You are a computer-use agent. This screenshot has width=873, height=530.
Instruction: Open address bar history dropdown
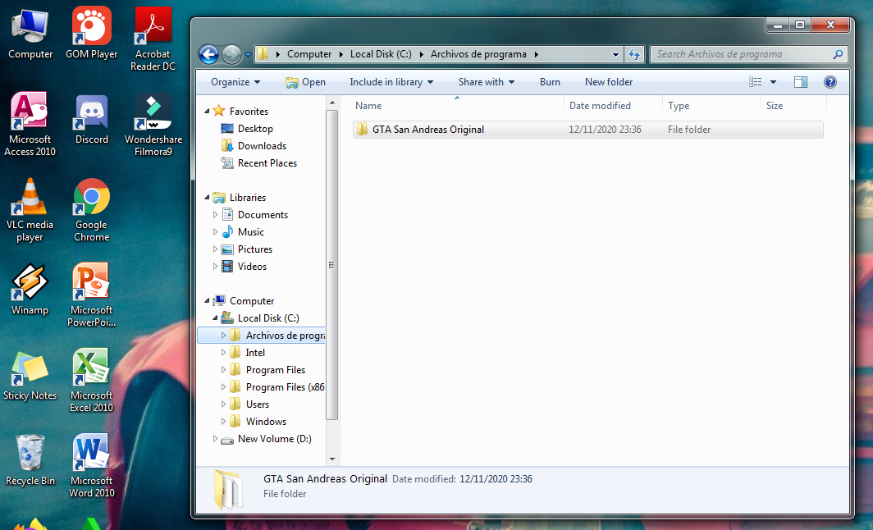coord(615,54)
